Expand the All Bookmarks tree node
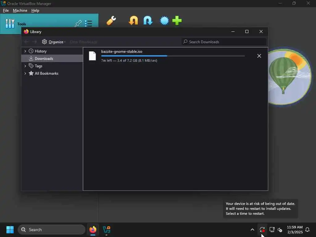Viewport: 316px width, 237px height. (x=25, y=73)
